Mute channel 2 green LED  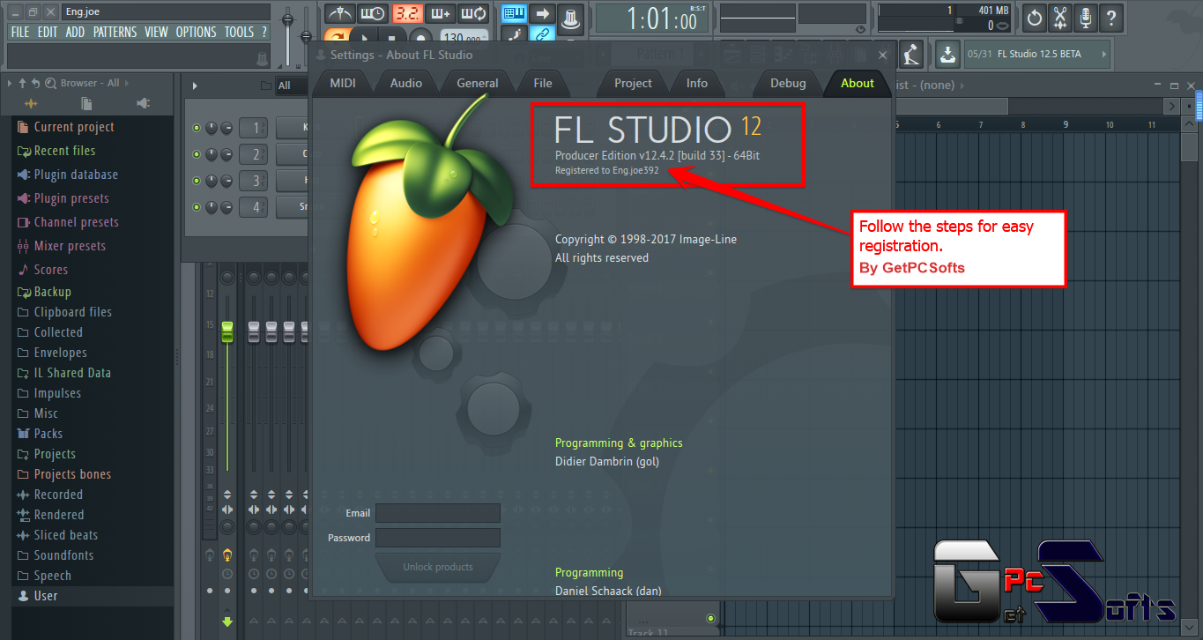(x=197, y=155)
